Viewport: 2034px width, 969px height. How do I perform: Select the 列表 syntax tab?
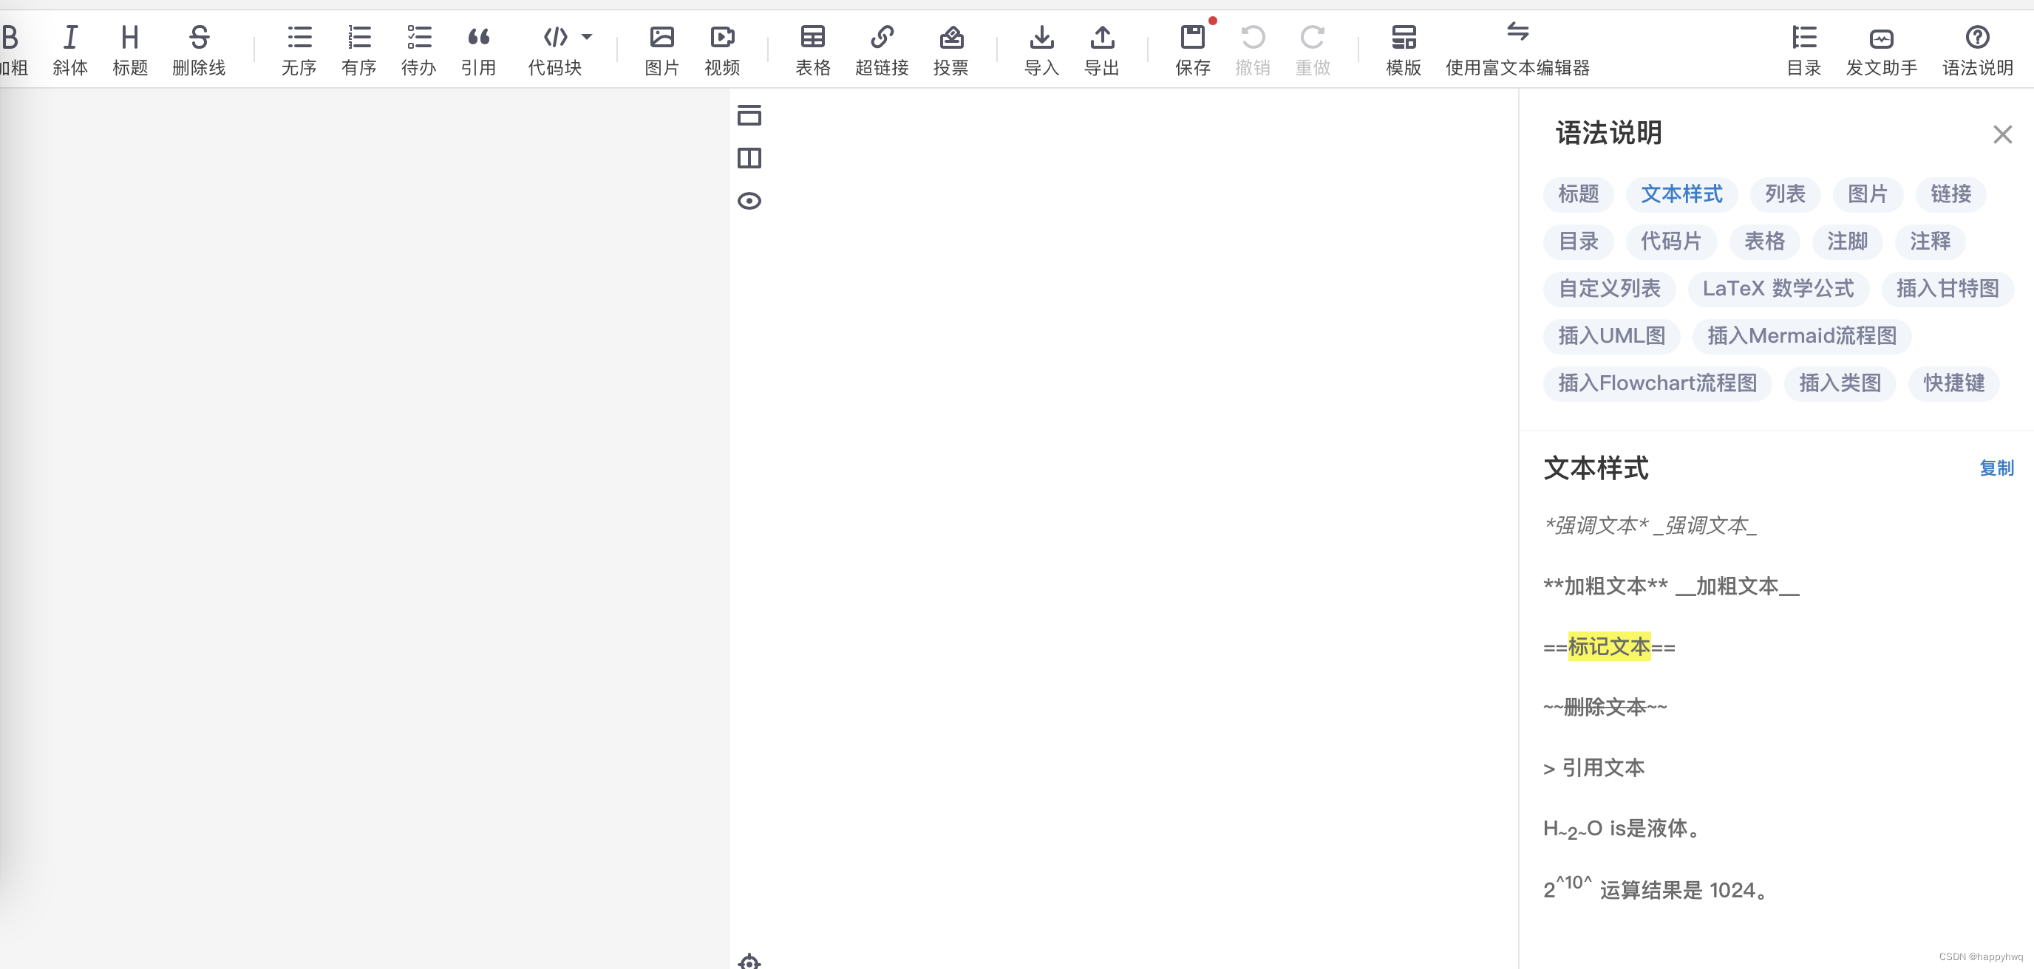(1785, 194)
